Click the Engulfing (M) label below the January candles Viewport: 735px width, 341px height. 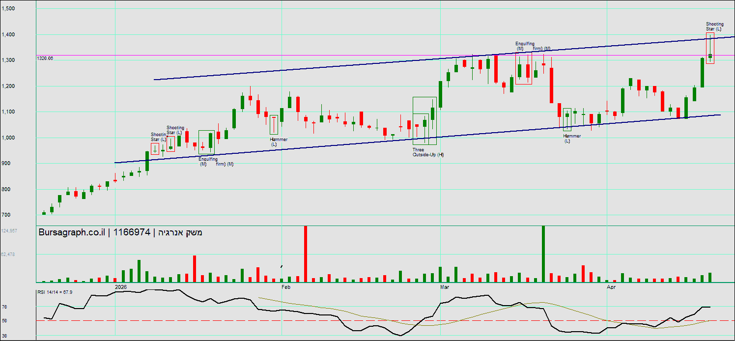coord(208,161)
